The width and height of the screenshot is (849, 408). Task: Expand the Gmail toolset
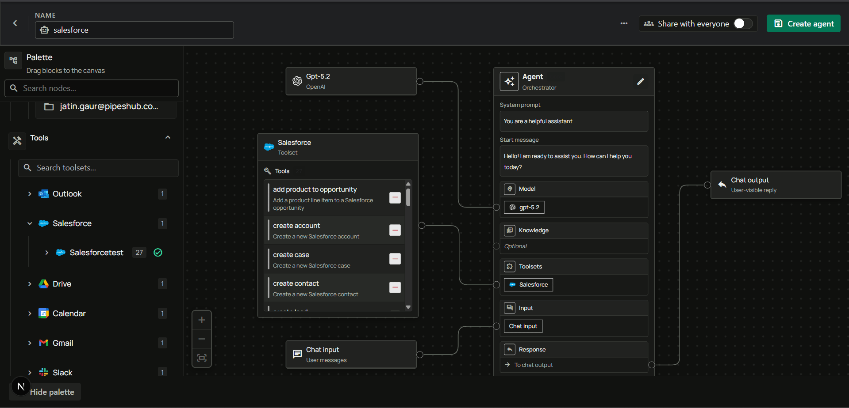[x=30, y=343]
